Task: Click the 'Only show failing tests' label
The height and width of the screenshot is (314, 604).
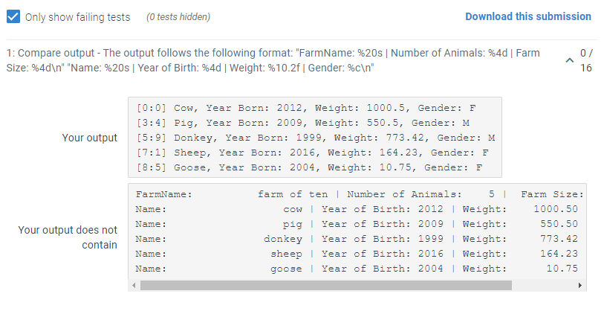Action: tap(77, 16)
